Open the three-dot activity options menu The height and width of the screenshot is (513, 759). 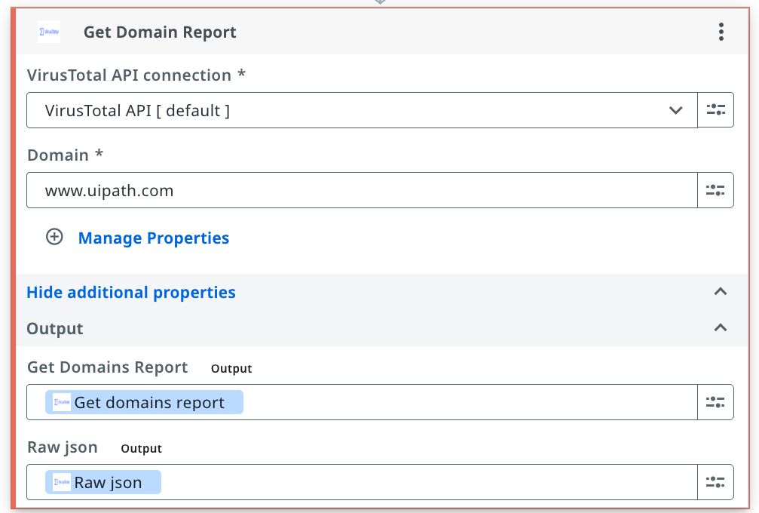coord(721,32)
